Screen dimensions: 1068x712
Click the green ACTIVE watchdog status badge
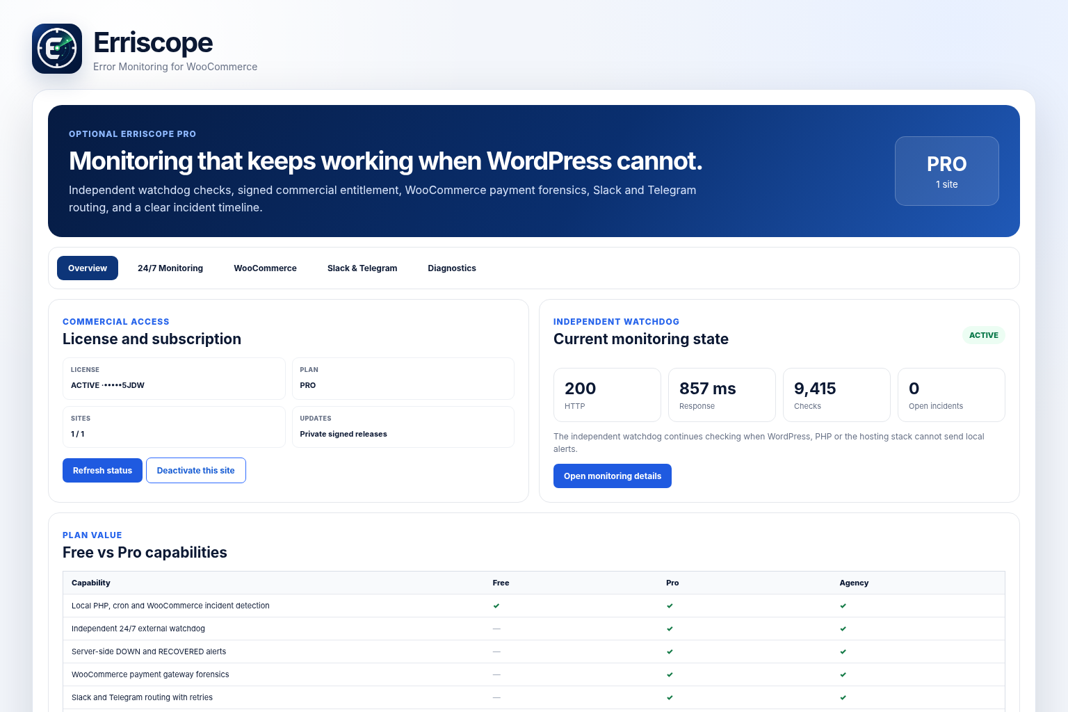[x=984, y=335]
